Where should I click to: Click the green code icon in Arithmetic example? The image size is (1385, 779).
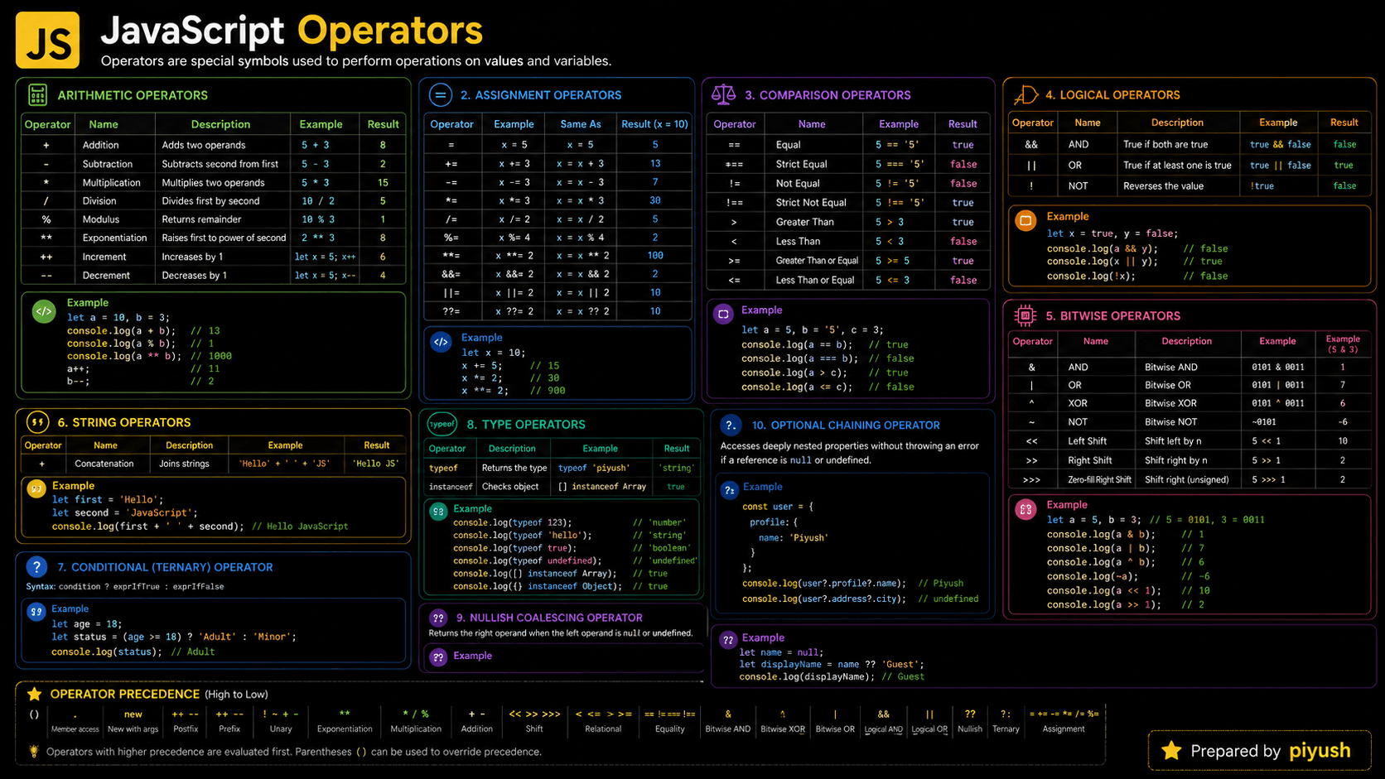coord(44,311)
